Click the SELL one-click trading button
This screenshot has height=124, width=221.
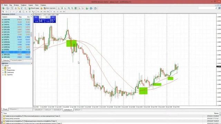coord(36,17)
